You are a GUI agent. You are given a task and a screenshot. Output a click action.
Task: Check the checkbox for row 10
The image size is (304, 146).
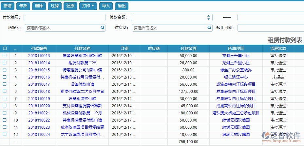point(5,120)
